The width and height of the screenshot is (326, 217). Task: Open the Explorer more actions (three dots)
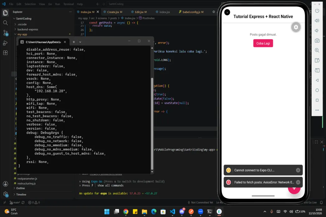click(x=71, y=12)
